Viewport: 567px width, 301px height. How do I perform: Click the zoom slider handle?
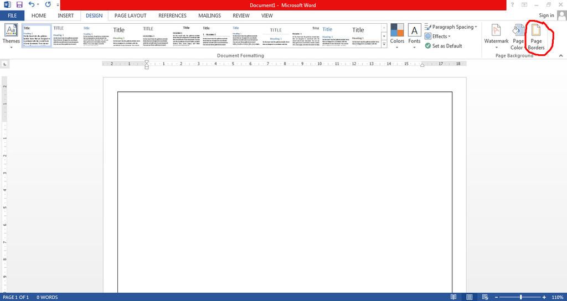(x=520, y=297)
